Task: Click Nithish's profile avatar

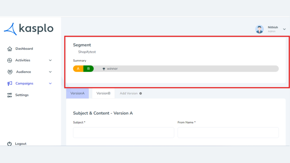Action: [259, 29]
